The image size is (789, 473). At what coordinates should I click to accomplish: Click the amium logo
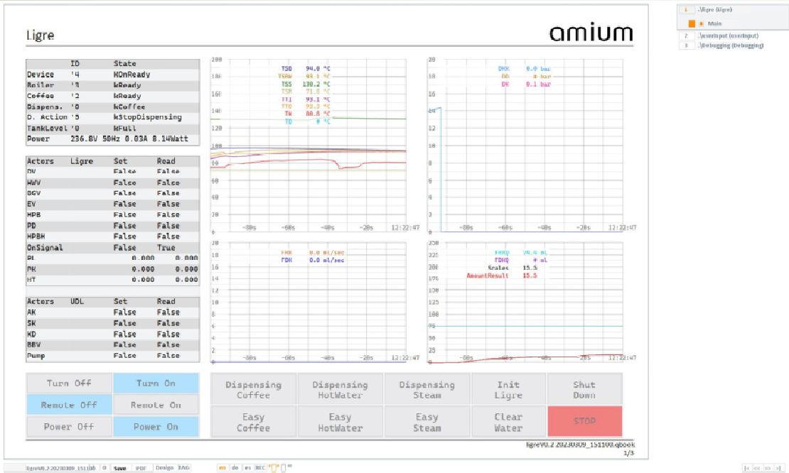(591, 33)
